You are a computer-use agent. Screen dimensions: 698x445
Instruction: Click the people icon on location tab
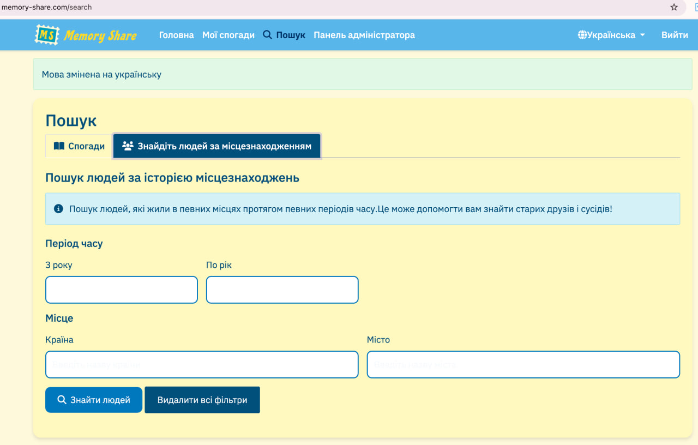tap(128, 146)
